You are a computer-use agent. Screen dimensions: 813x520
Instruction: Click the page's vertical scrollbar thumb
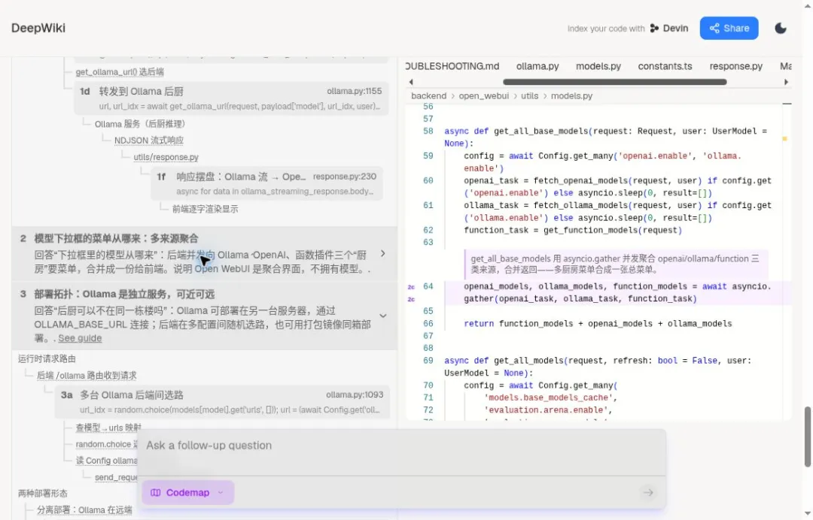[x=807, y=437]
